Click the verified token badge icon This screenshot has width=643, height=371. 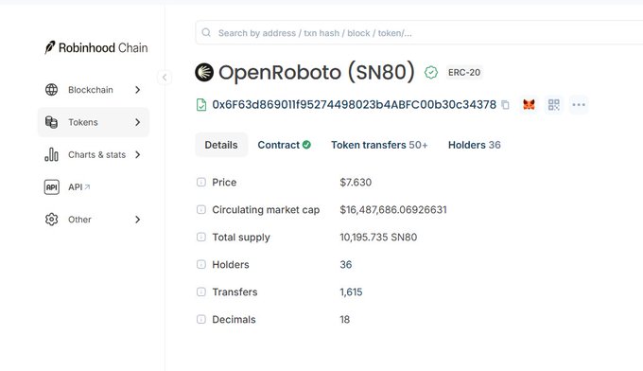pos(431,72)
